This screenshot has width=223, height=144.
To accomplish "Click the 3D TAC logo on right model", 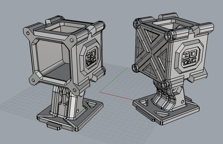I will (189, 58).
